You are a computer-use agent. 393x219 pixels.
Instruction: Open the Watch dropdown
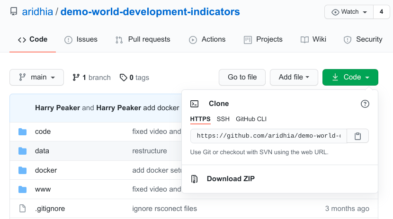point(349,12)
